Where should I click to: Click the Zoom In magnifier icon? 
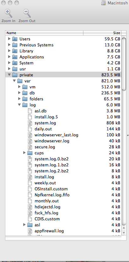(8, 14)
